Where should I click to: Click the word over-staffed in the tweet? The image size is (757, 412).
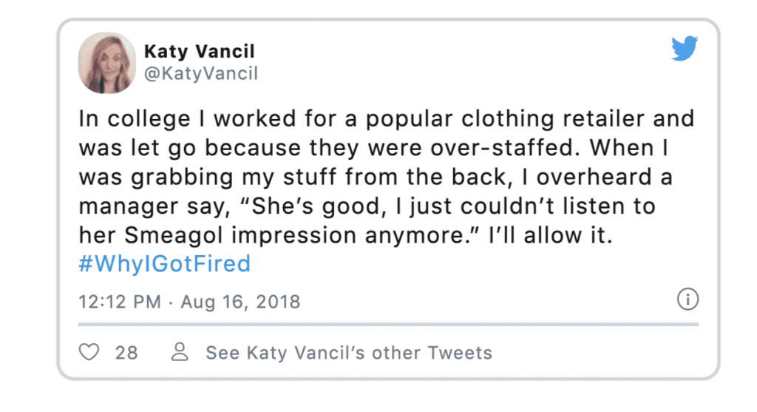pos(505,148)
